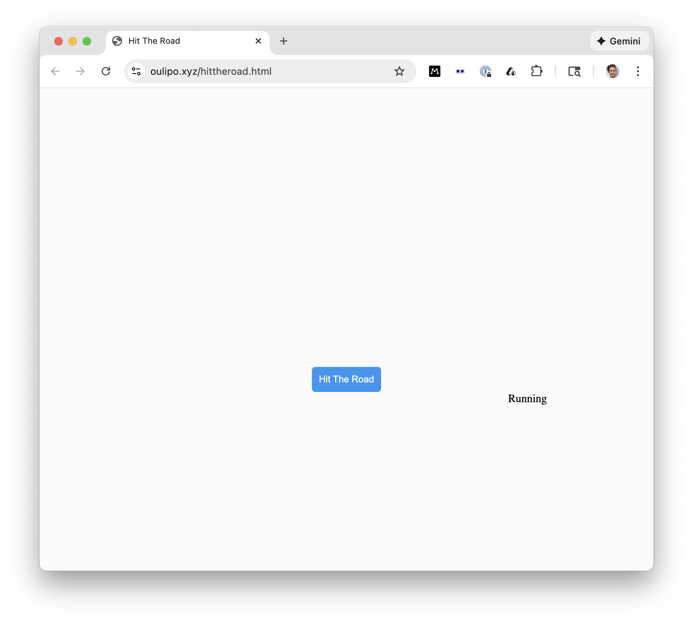This screenshot has width=693, height=623.
Task: Bookmark this page with the star icon
Action: coord(399,71)
